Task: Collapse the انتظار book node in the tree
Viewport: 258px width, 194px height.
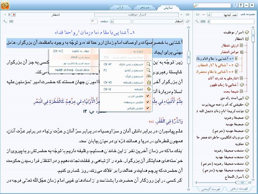Action: 247,39
